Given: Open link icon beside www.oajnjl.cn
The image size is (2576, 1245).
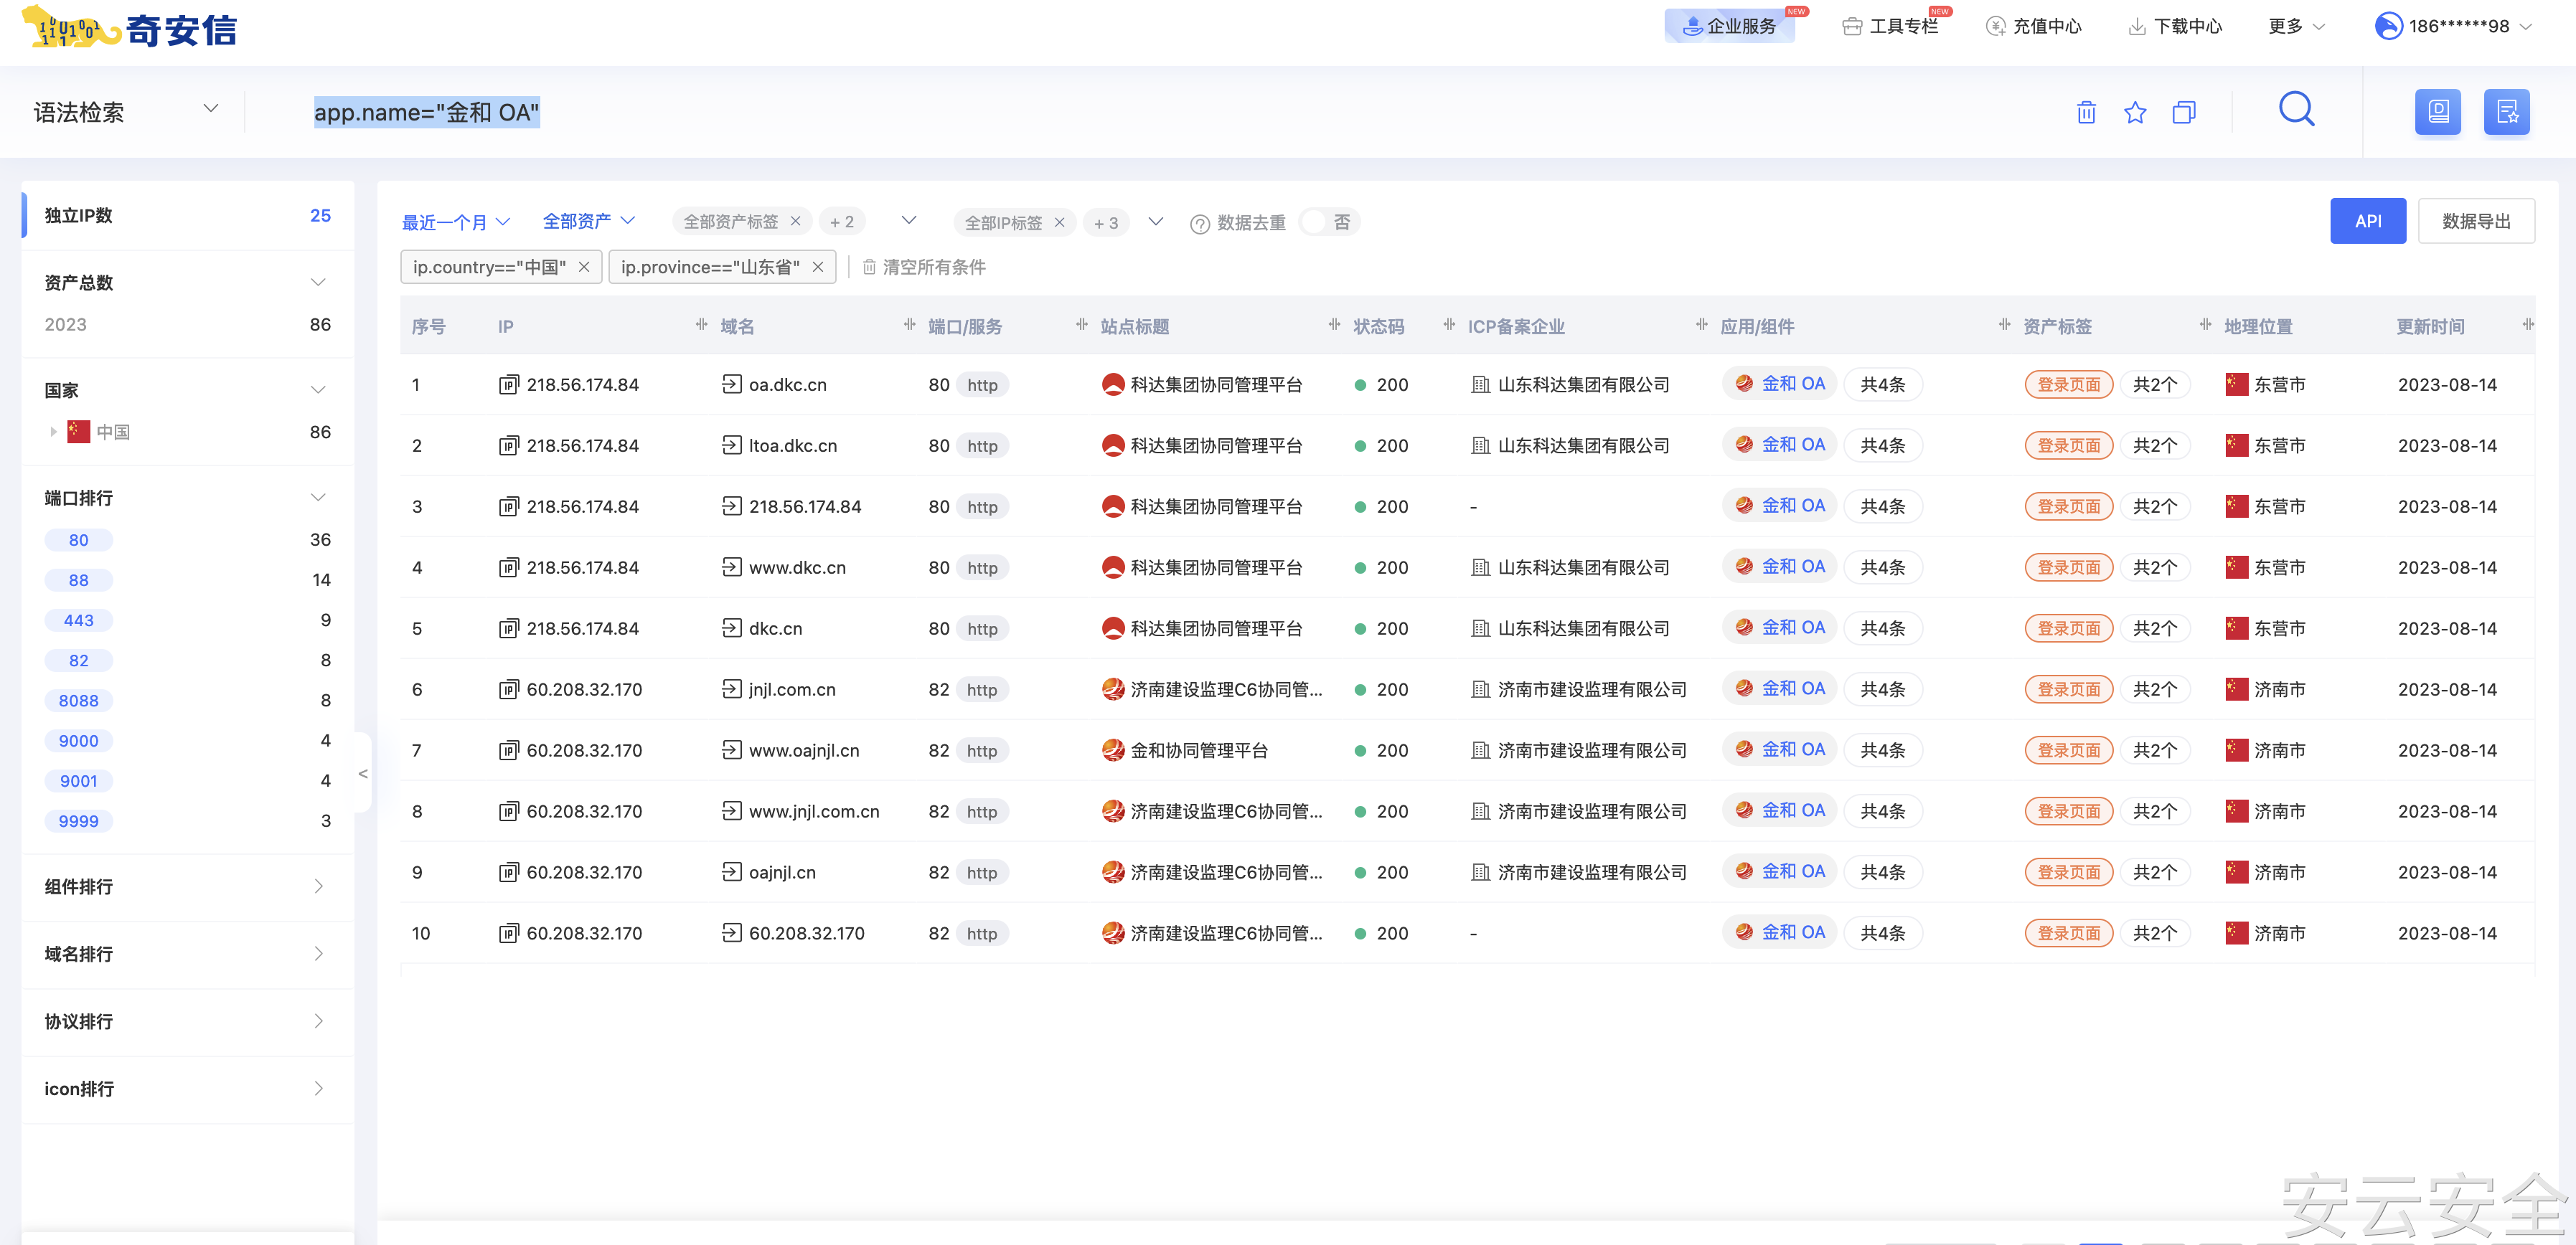Looking at the screenshot, I should pyautogui.click(x=732, y=750).
